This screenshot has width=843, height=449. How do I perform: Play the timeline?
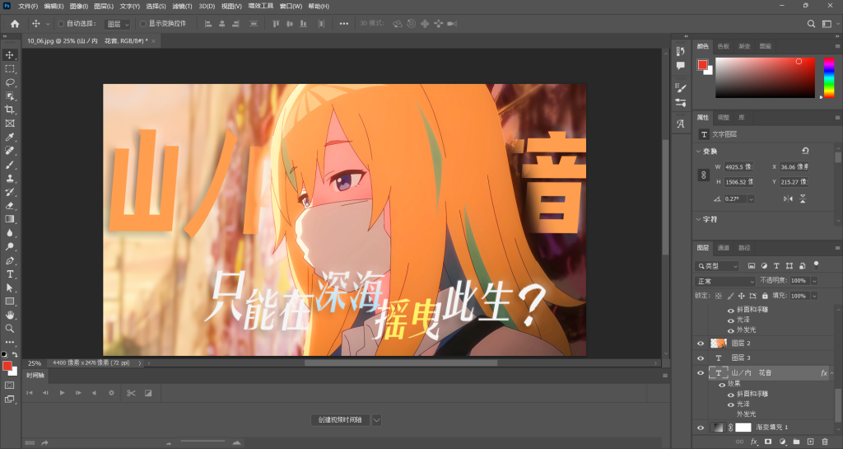click(62, 393)
